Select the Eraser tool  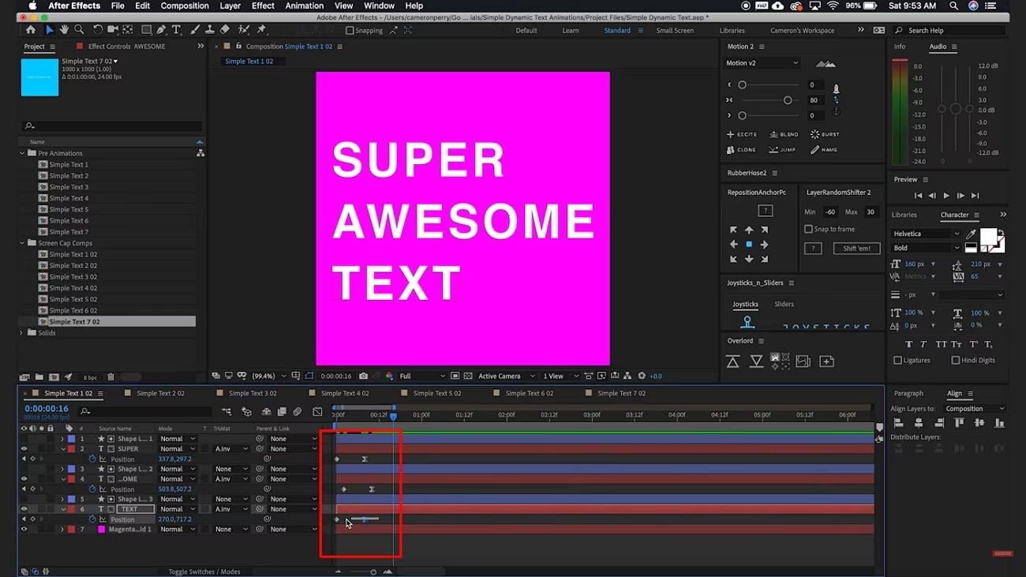(x=225, y=30)
